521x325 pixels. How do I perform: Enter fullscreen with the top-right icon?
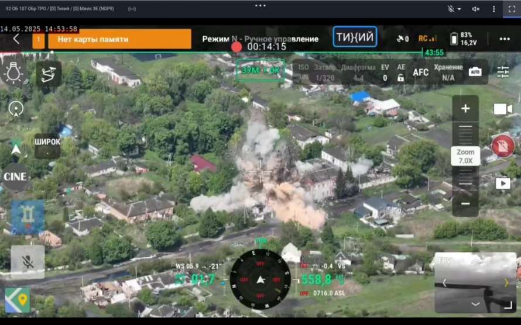(512, 9)
